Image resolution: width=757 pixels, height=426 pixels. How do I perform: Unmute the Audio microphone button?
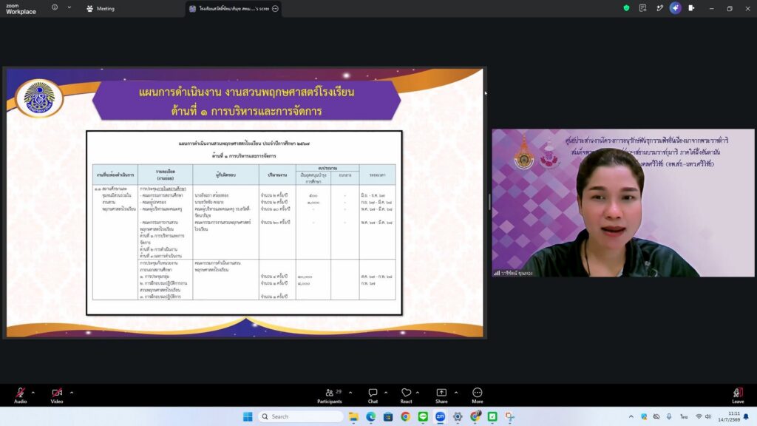click(x=20, y=395)
